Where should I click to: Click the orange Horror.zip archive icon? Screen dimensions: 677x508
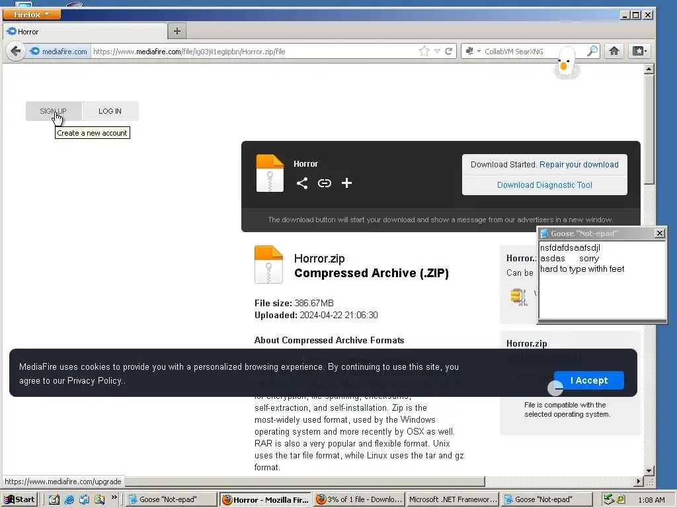click(x=268, y=265)
